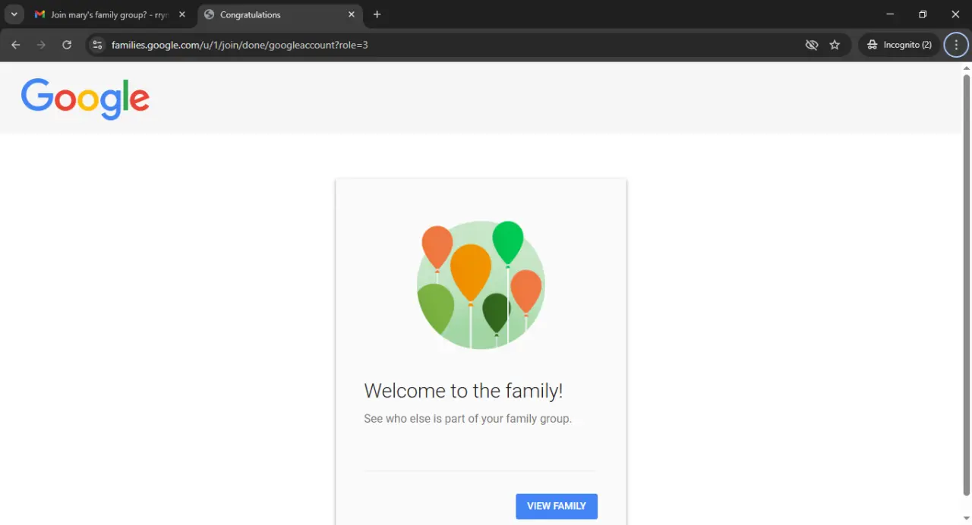This screenshot has height=525, width=972.
Task: Click the balloons celebration illustration
Action: 481,285
